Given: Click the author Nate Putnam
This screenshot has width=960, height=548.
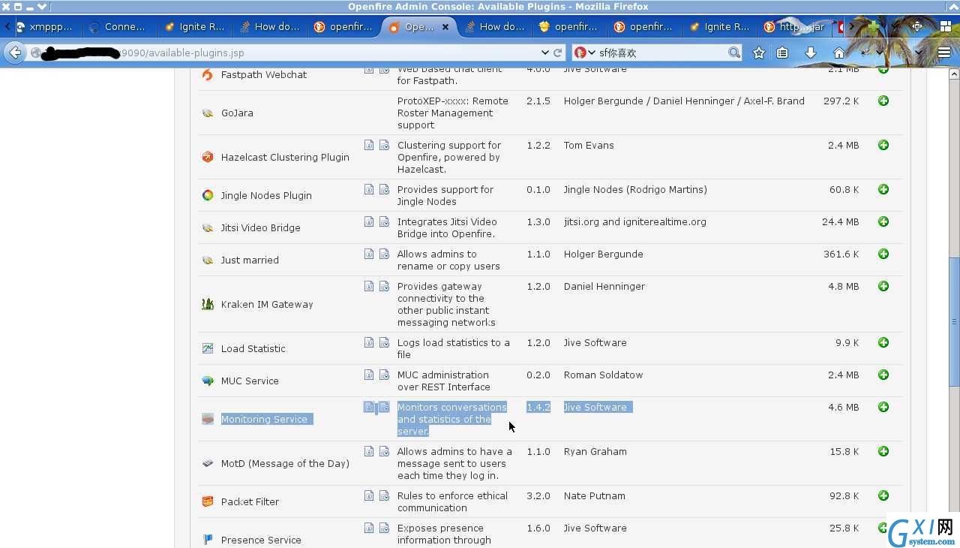Looking at the screenshot, I should pos(595,495).
